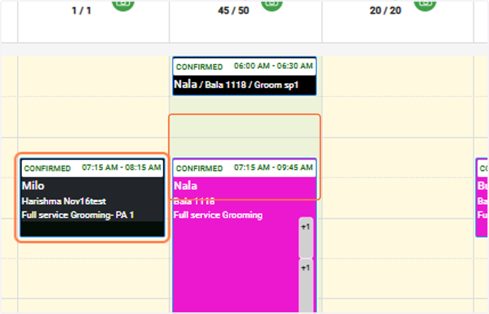
Task: Click Full service Grooming- PA 1 text
Action: pyautogui.click(x=78, y=215)
